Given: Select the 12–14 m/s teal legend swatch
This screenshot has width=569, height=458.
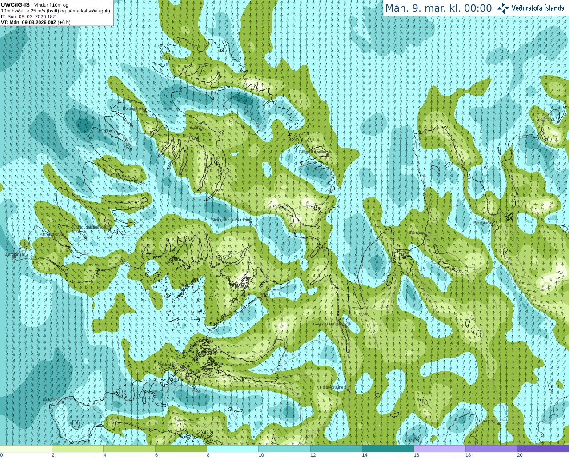Looking at the screenshot, I should tap(336, 449).
